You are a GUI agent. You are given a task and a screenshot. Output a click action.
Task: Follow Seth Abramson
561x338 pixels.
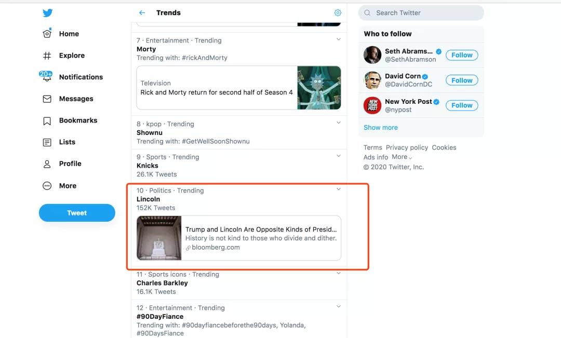pyautogui.click(x=462, y=55)
